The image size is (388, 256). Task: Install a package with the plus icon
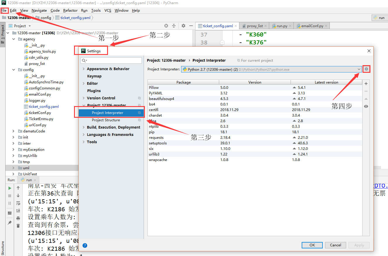coord(366,83)
